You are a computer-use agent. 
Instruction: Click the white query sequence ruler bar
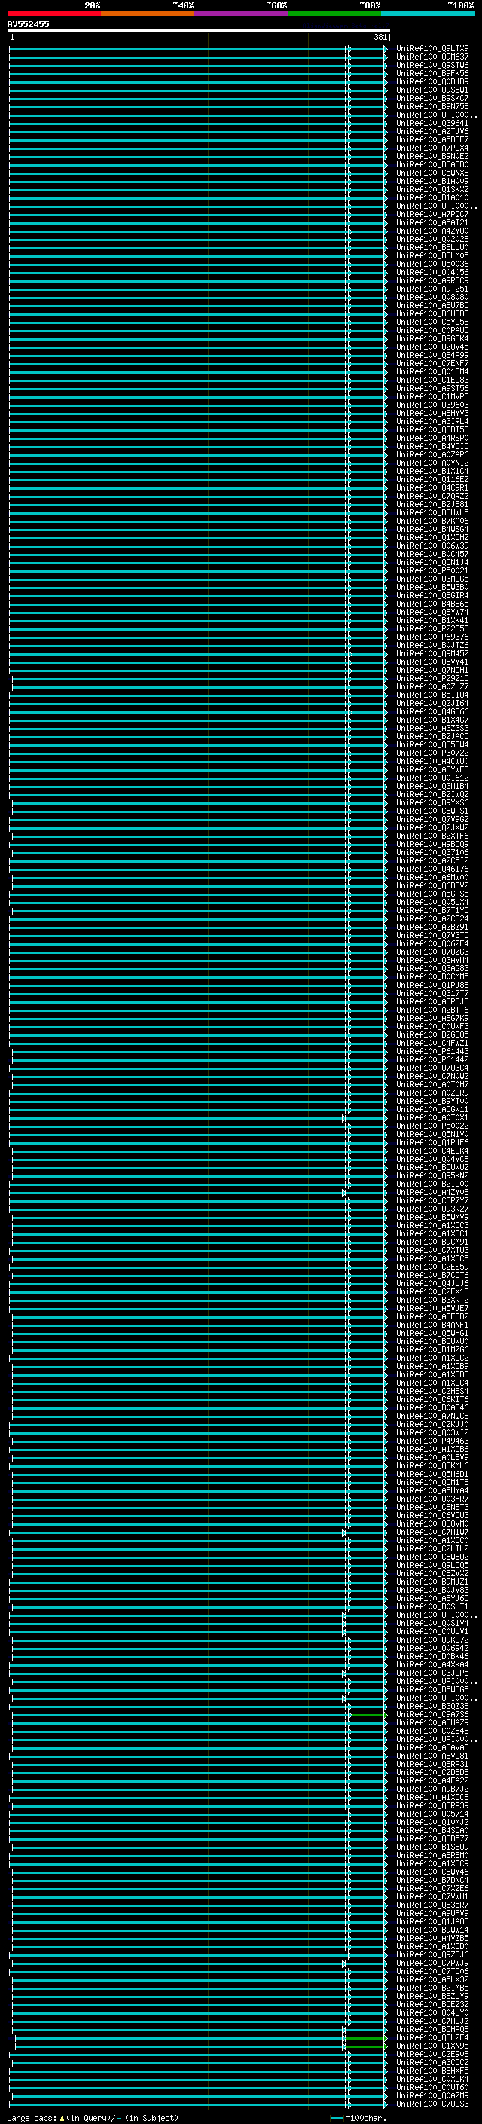coord(199,30)
